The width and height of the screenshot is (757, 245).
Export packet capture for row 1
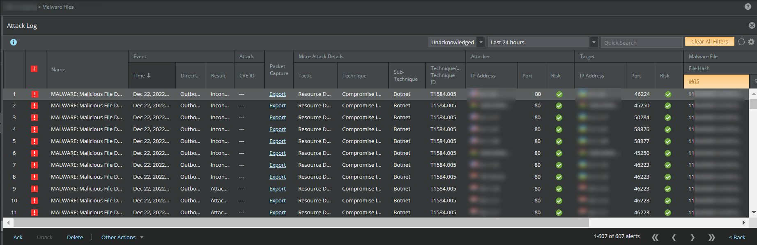coord(277,94)
